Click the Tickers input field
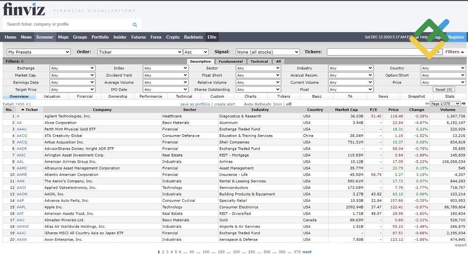 (384, 52)
